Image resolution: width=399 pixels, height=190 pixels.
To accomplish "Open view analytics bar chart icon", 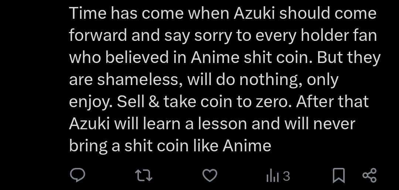I will pyautogui.click(x=273, y=176).
